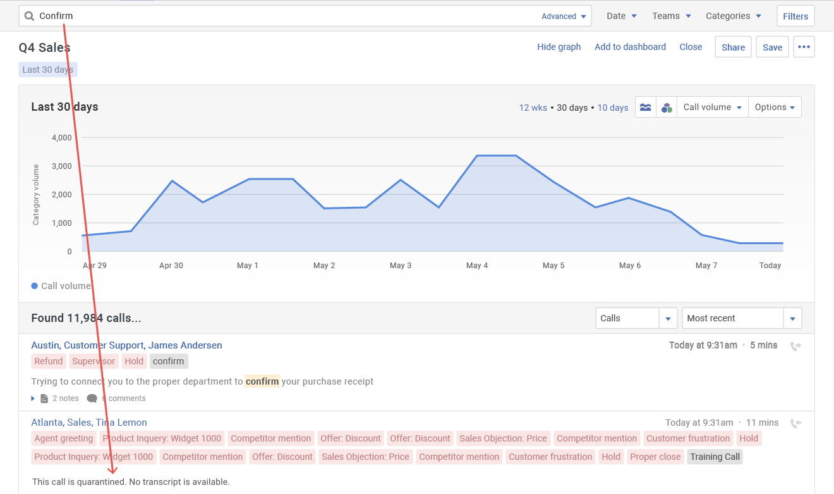Viewport: 834px width, 494px height.
Task: Click call direction icon on Austin call
Action: coord(795,346)
